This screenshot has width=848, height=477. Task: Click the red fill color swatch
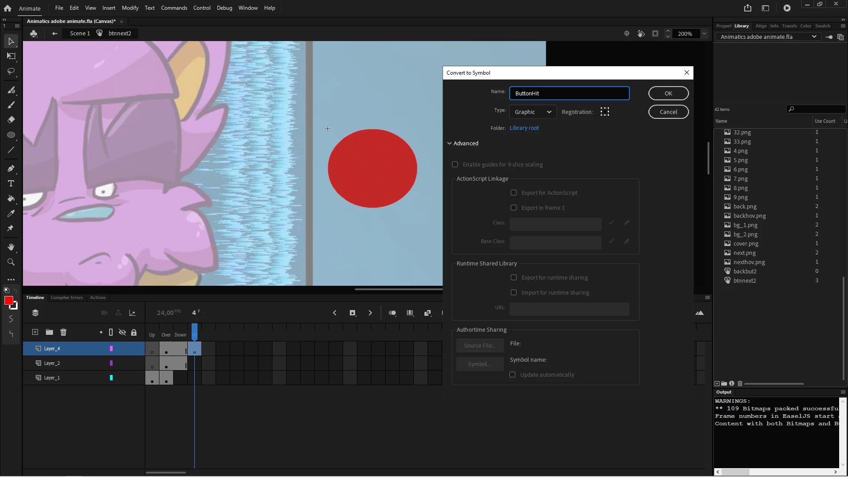[x=8, y=301]
